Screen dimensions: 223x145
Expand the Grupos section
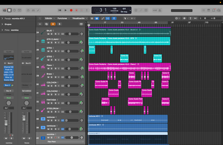(x=2, y=24)
